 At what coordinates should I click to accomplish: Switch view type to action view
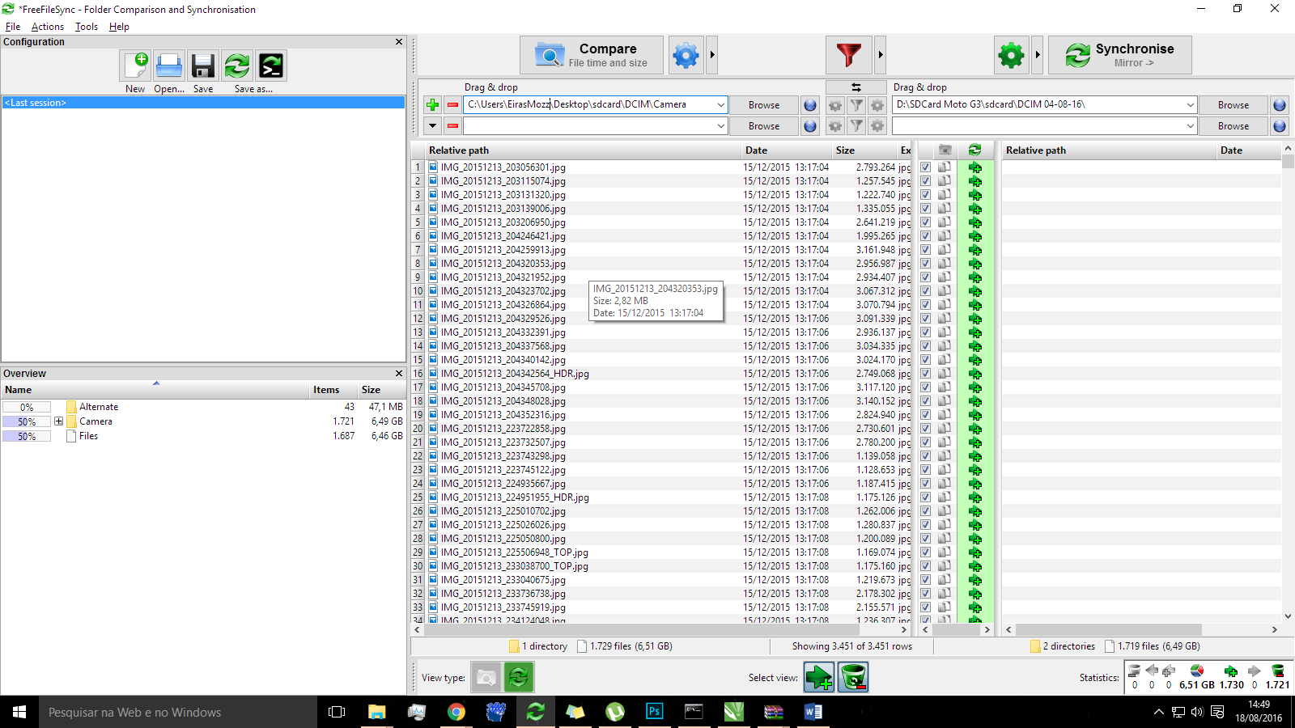coord(519,678)
